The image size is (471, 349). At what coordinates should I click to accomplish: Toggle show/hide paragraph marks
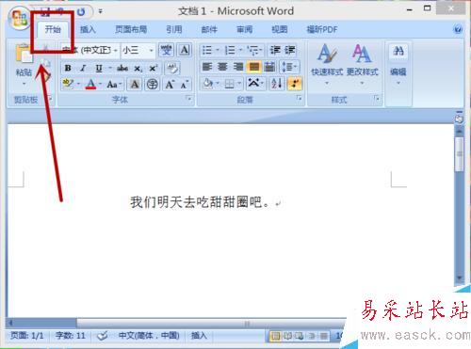(x=295, y=84)
